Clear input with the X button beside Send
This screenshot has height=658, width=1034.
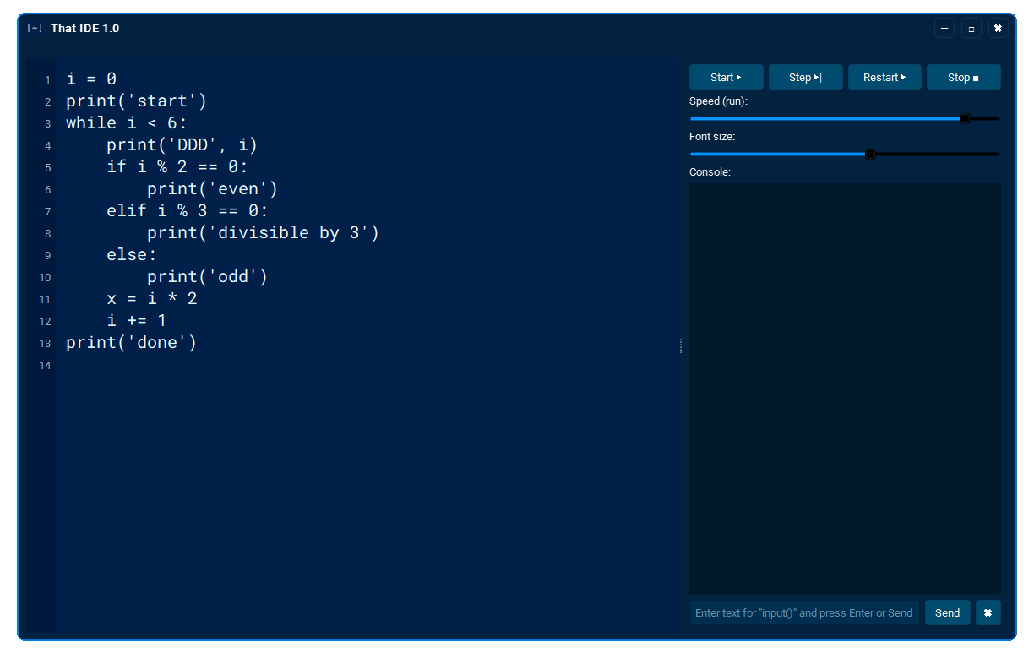[988, 612]
